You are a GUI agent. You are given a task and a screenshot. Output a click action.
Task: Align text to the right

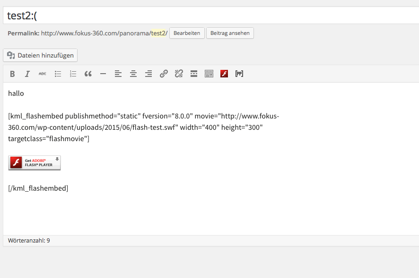point(148,74)
